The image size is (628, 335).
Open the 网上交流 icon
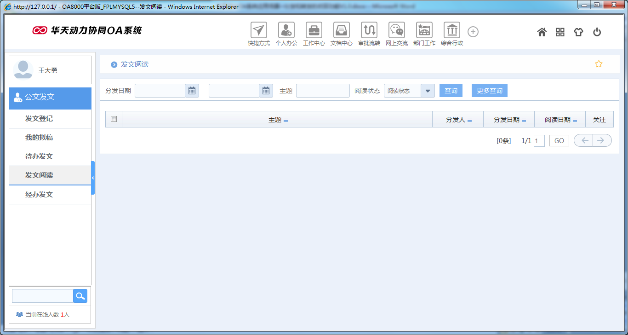point(396,31)
